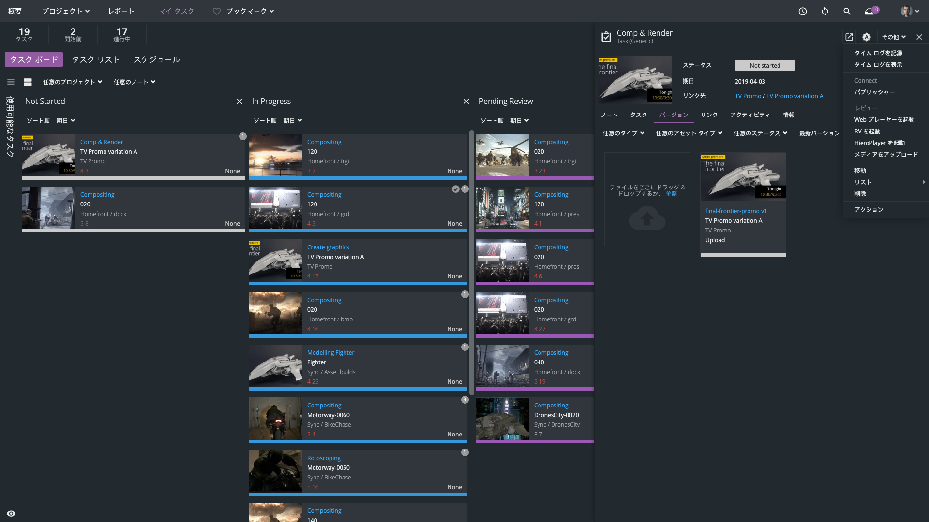Expand 任意のステータス filter dropdown
The height and width of the screenshot is (522, 929).
coord(760,133)
